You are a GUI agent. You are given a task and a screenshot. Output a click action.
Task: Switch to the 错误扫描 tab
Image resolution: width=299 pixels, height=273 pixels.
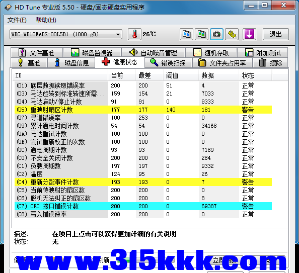tap(168, 63)
